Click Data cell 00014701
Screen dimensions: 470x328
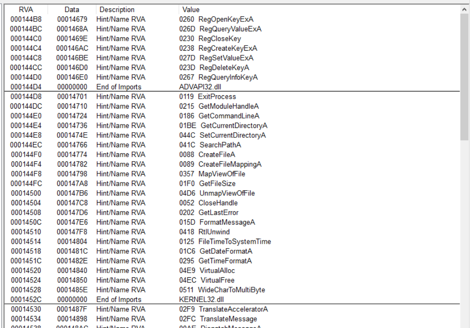72,97
